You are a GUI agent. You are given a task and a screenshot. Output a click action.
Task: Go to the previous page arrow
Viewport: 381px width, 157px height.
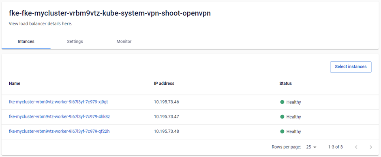356,147
